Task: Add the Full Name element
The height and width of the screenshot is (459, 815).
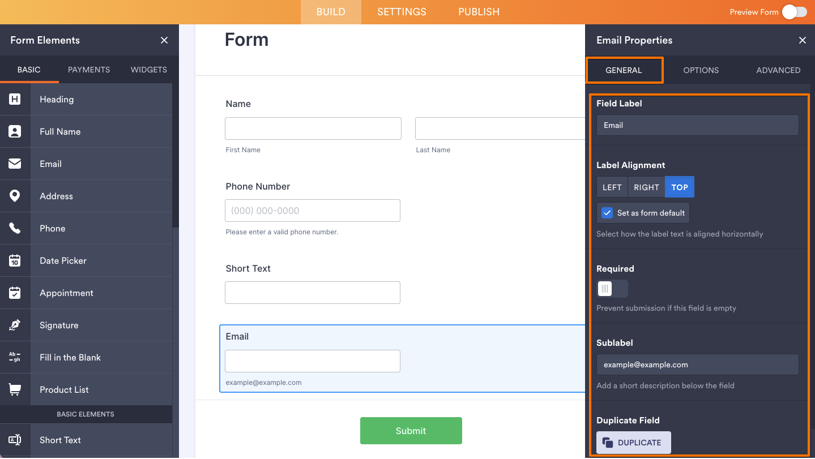Action: click(86, 131)
